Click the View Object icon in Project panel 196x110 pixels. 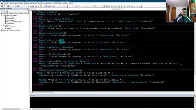pyautogui.click(x=4, y=11)
